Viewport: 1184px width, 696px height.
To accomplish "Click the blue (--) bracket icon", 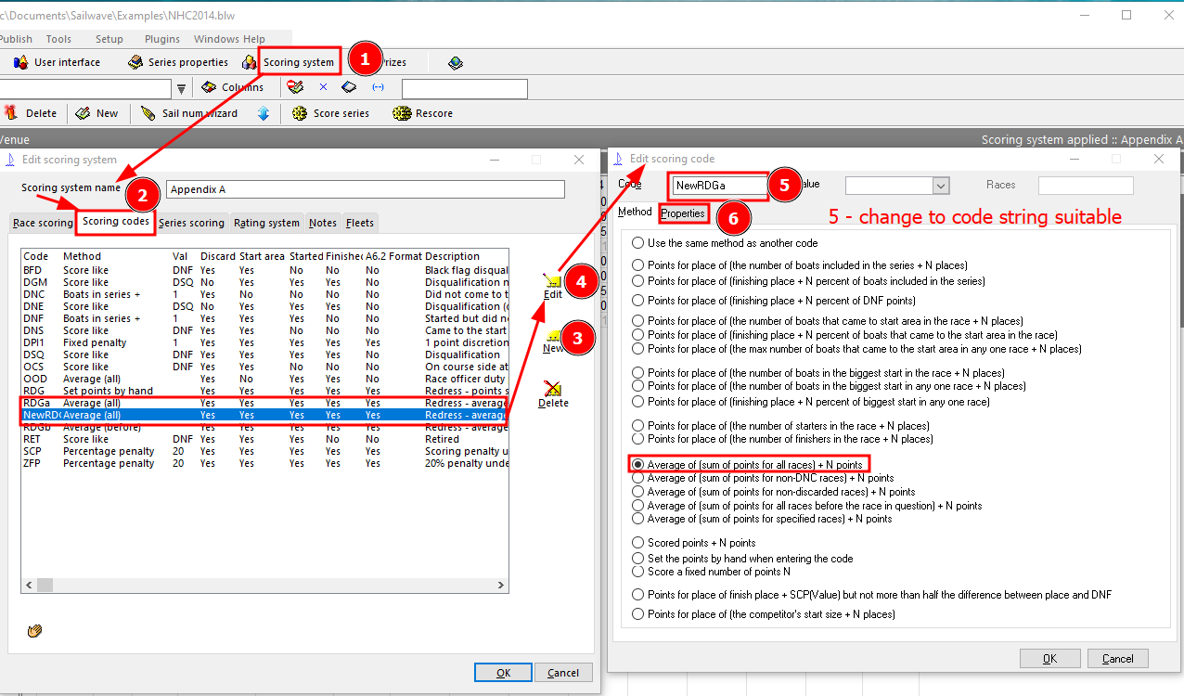I will tap(378, 87).
